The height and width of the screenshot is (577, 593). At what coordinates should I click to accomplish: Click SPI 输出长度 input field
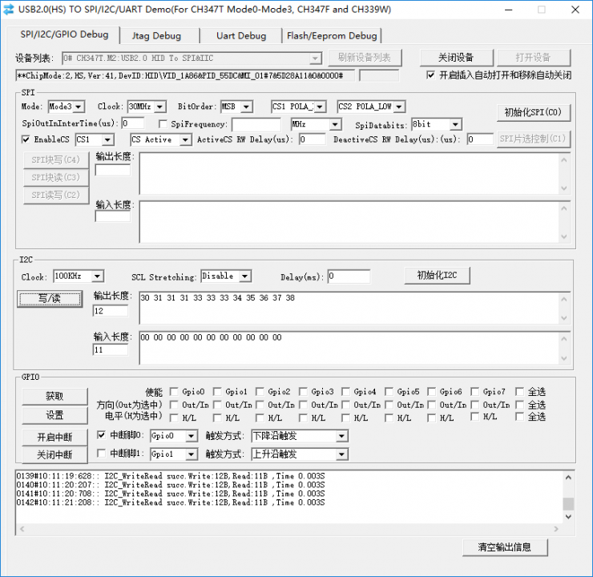click(x=113, y=170)
